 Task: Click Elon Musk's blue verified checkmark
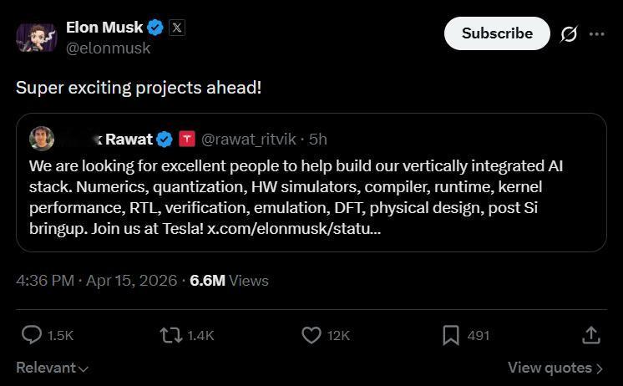(155, 27)
